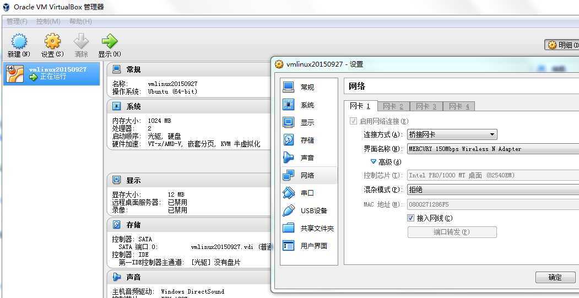Switch to the 网卡 4 tab

click(459, 106)
